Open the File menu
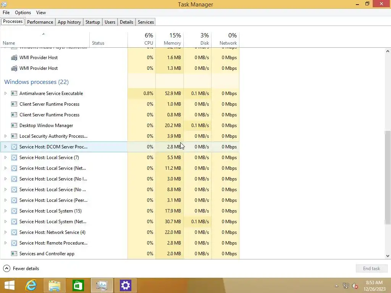Screen dimensions: 391x293 click(x=6, y=13)
